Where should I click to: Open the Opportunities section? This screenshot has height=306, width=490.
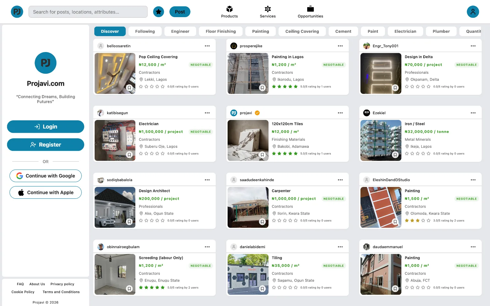click(x=310, y=12)
